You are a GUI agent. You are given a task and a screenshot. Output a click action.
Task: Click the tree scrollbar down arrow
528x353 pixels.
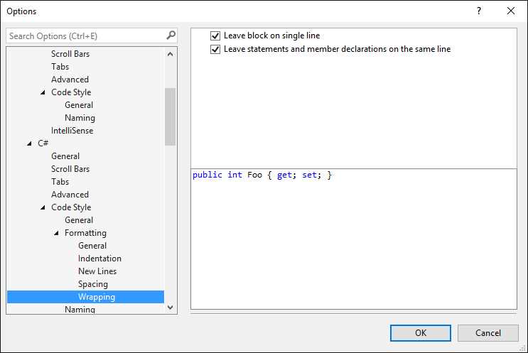(x=171, y=308)
